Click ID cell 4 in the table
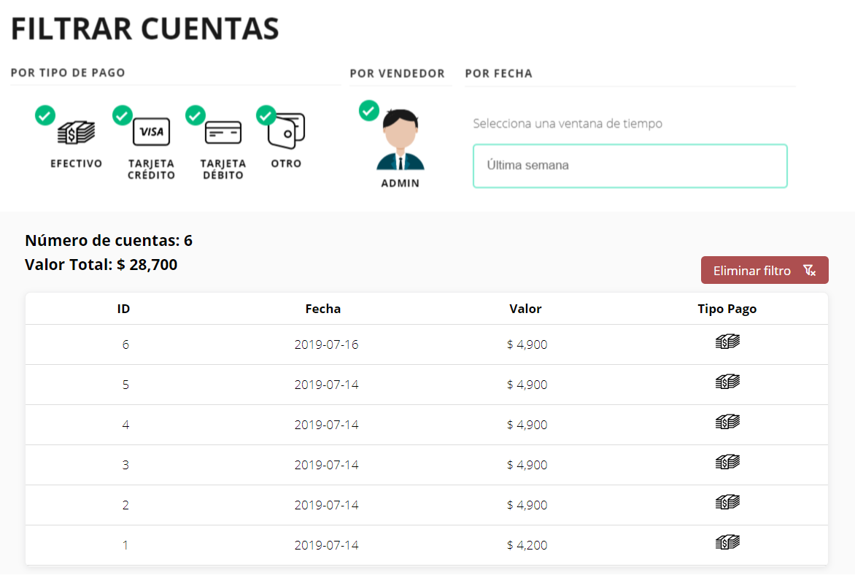The height and width of the screenshot is (578, 855). (x=125, y=425)
